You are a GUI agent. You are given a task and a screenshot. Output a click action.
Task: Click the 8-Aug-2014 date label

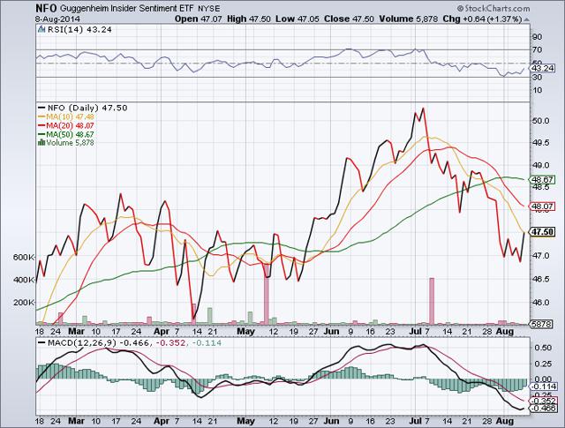tap(57, 19)
